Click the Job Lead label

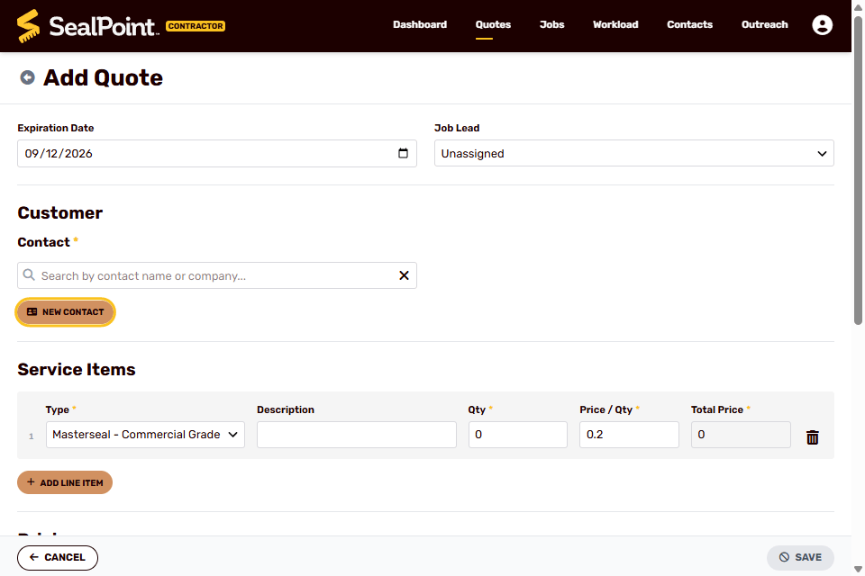(x=457, y=128)
